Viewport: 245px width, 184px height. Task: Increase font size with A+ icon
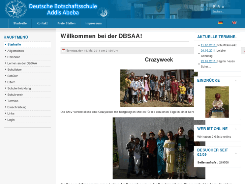(x=214, y=6)
